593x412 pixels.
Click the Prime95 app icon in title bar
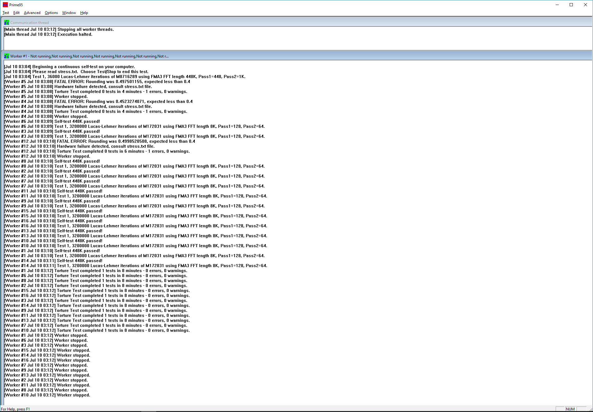pos(5,5)
